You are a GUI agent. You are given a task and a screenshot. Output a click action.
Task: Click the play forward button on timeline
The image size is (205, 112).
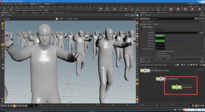[17, 106]
